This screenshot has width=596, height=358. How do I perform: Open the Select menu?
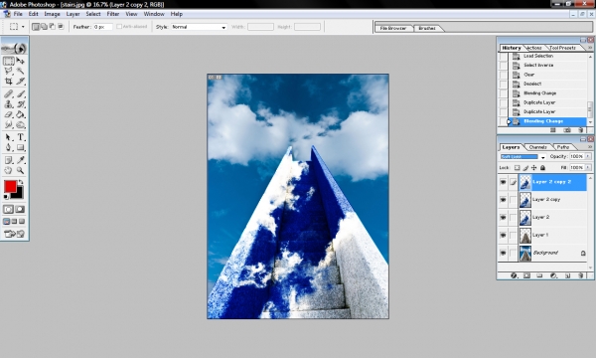click(93, 14)
